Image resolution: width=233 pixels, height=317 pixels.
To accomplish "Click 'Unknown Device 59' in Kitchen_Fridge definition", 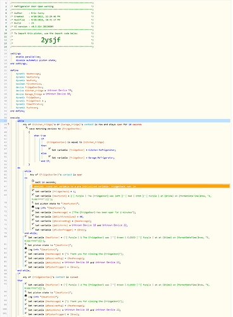I will (60, 91).
